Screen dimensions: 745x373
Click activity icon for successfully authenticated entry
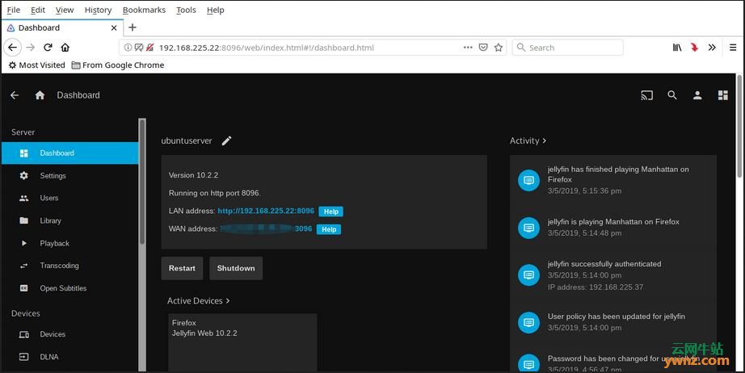(x=528, y=275)
